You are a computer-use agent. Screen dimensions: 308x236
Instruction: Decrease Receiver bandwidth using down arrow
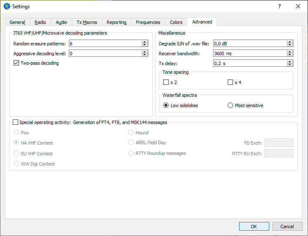point(290,55)
